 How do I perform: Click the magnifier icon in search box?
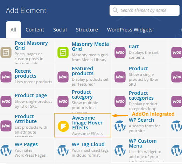point(115,10)
